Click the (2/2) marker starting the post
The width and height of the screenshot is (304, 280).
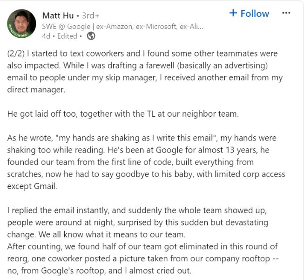(17, 53)
